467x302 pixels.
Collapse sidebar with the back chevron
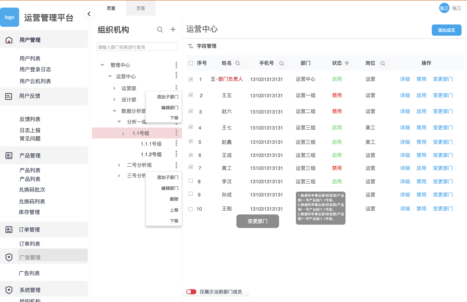89,14
